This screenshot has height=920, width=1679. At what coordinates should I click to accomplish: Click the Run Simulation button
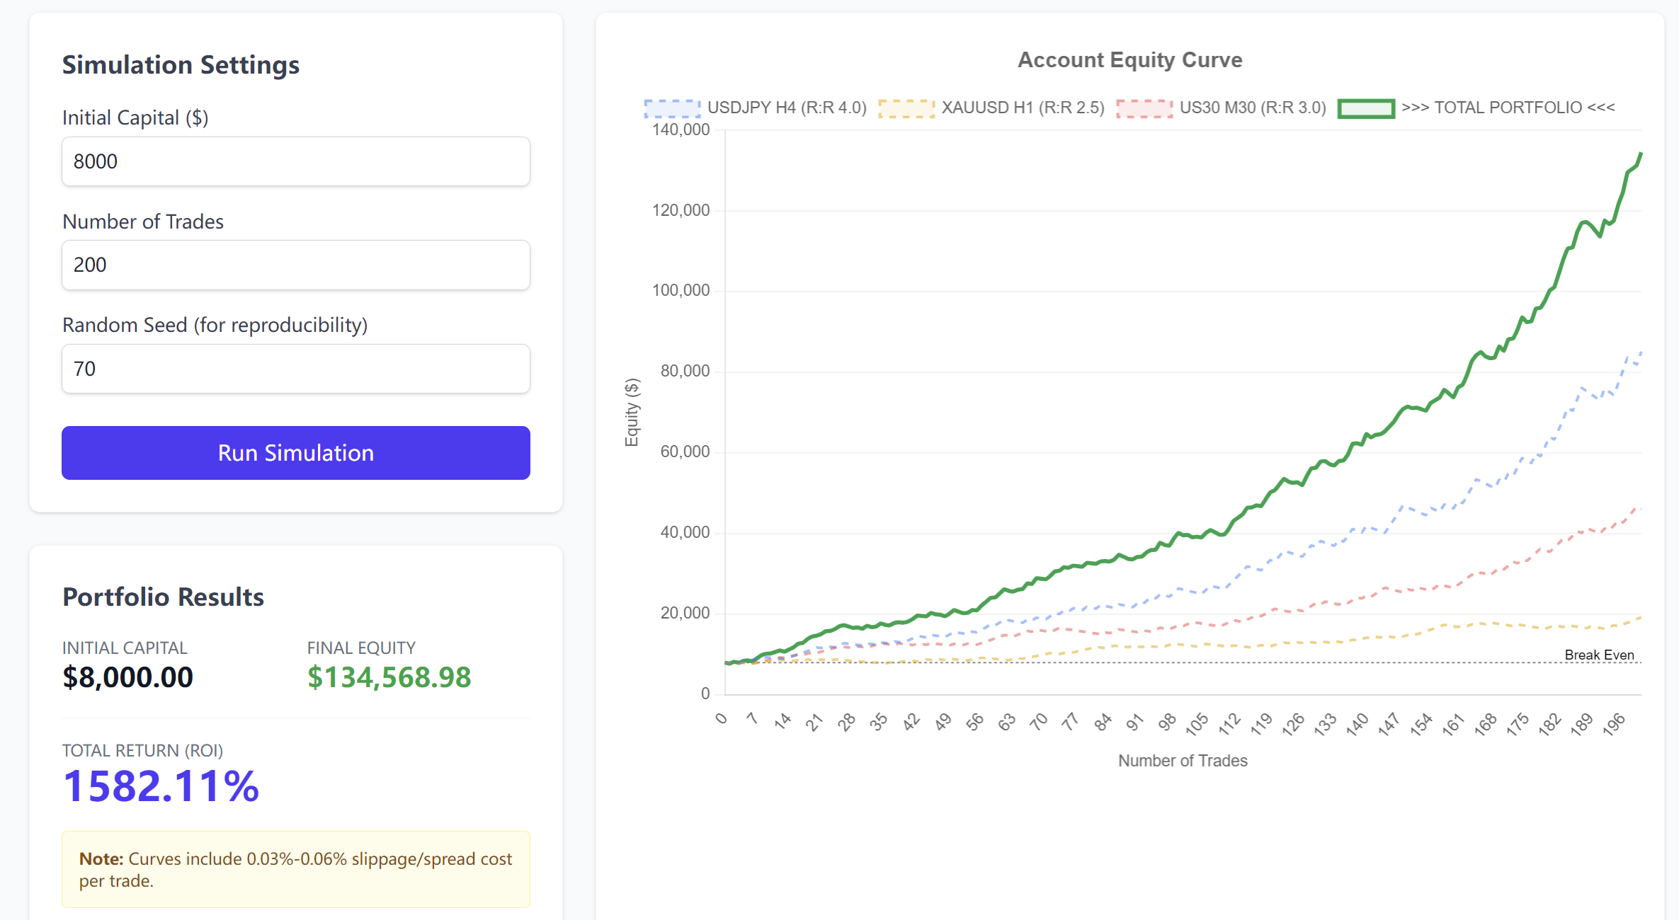pyautogui.click(x=295, y=453)
